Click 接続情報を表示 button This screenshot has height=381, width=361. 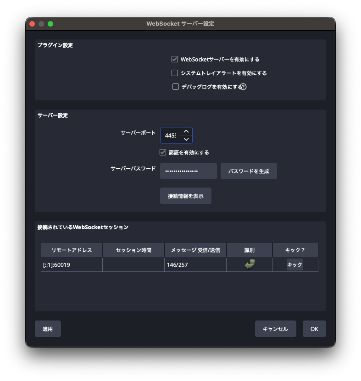[x=186, y=196]
